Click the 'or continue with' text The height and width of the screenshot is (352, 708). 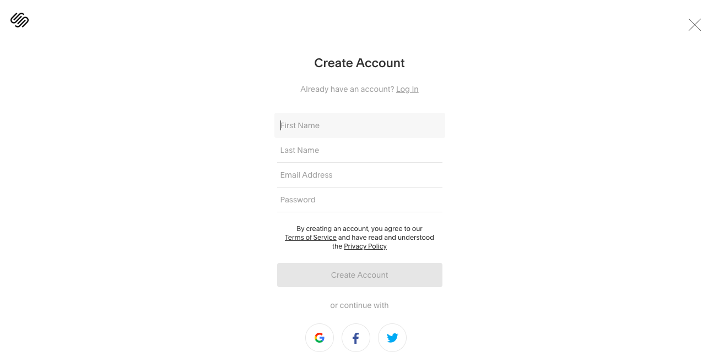coord(359,305)
